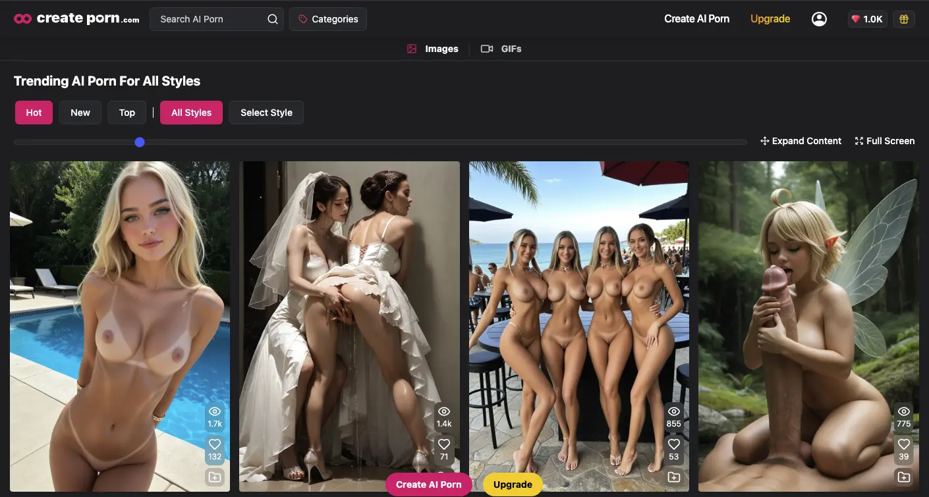Click the gift box icon in top bar
Screen dimensions: 929x497
point(903,18)
